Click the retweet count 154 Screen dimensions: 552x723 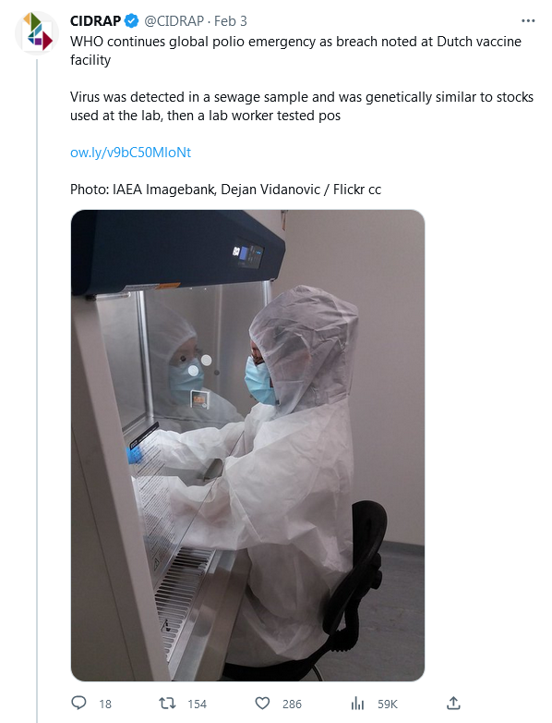[x=197, y=704]
